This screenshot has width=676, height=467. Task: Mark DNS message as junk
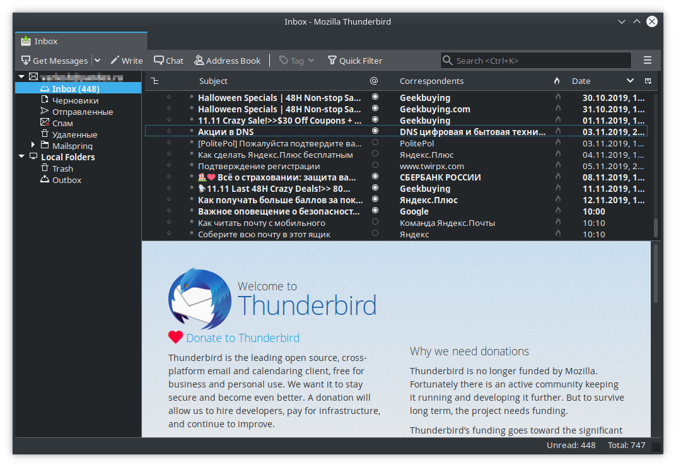click(558, 131)
